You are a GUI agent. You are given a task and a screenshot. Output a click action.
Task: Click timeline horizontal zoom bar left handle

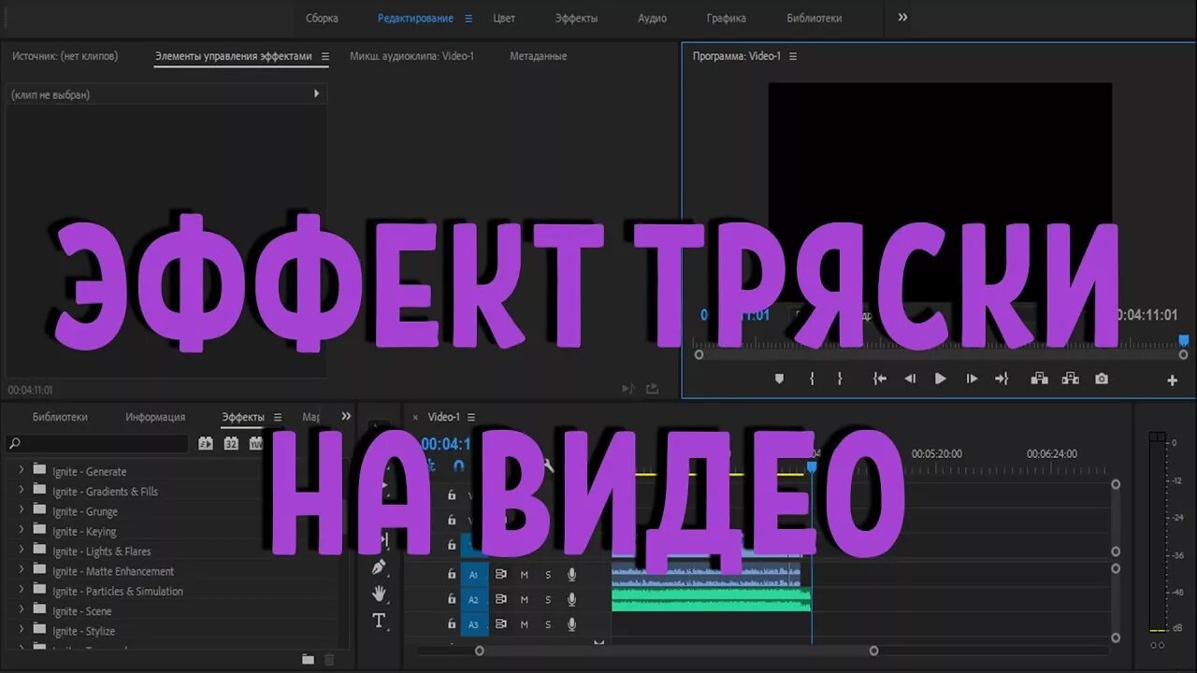(480, 651)
